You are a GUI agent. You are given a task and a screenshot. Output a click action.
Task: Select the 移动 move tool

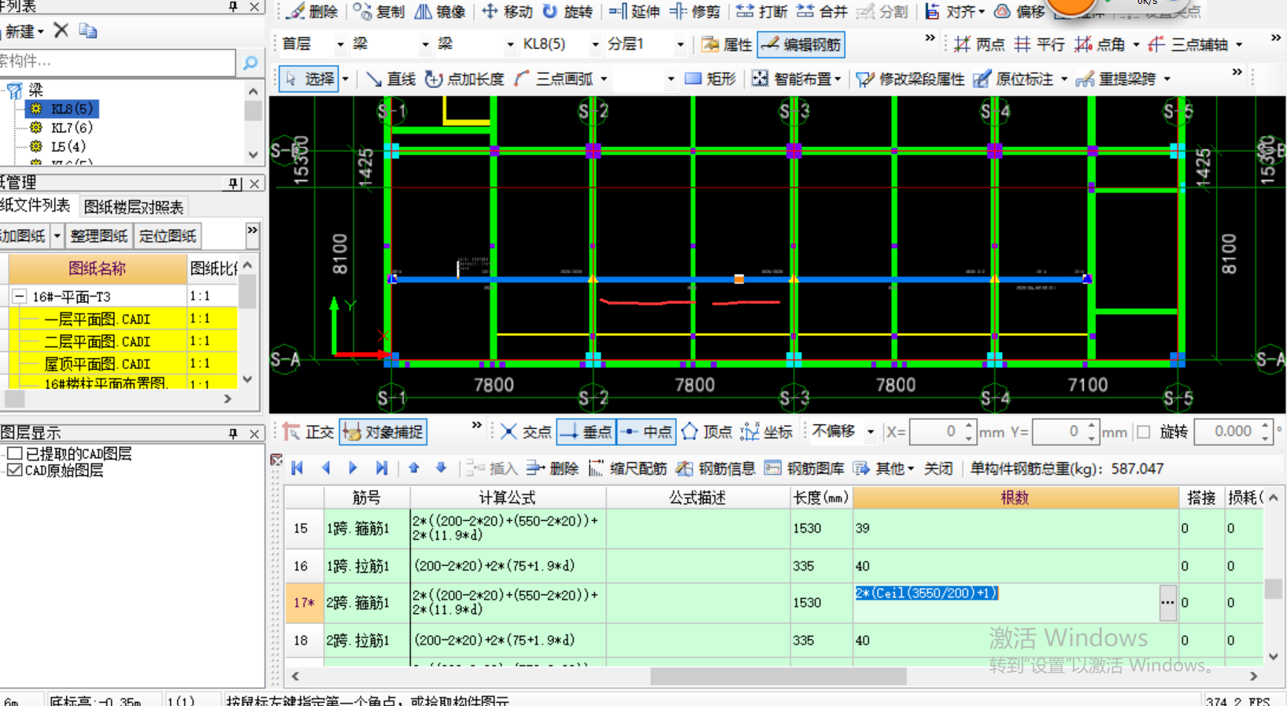click(507, 12)
